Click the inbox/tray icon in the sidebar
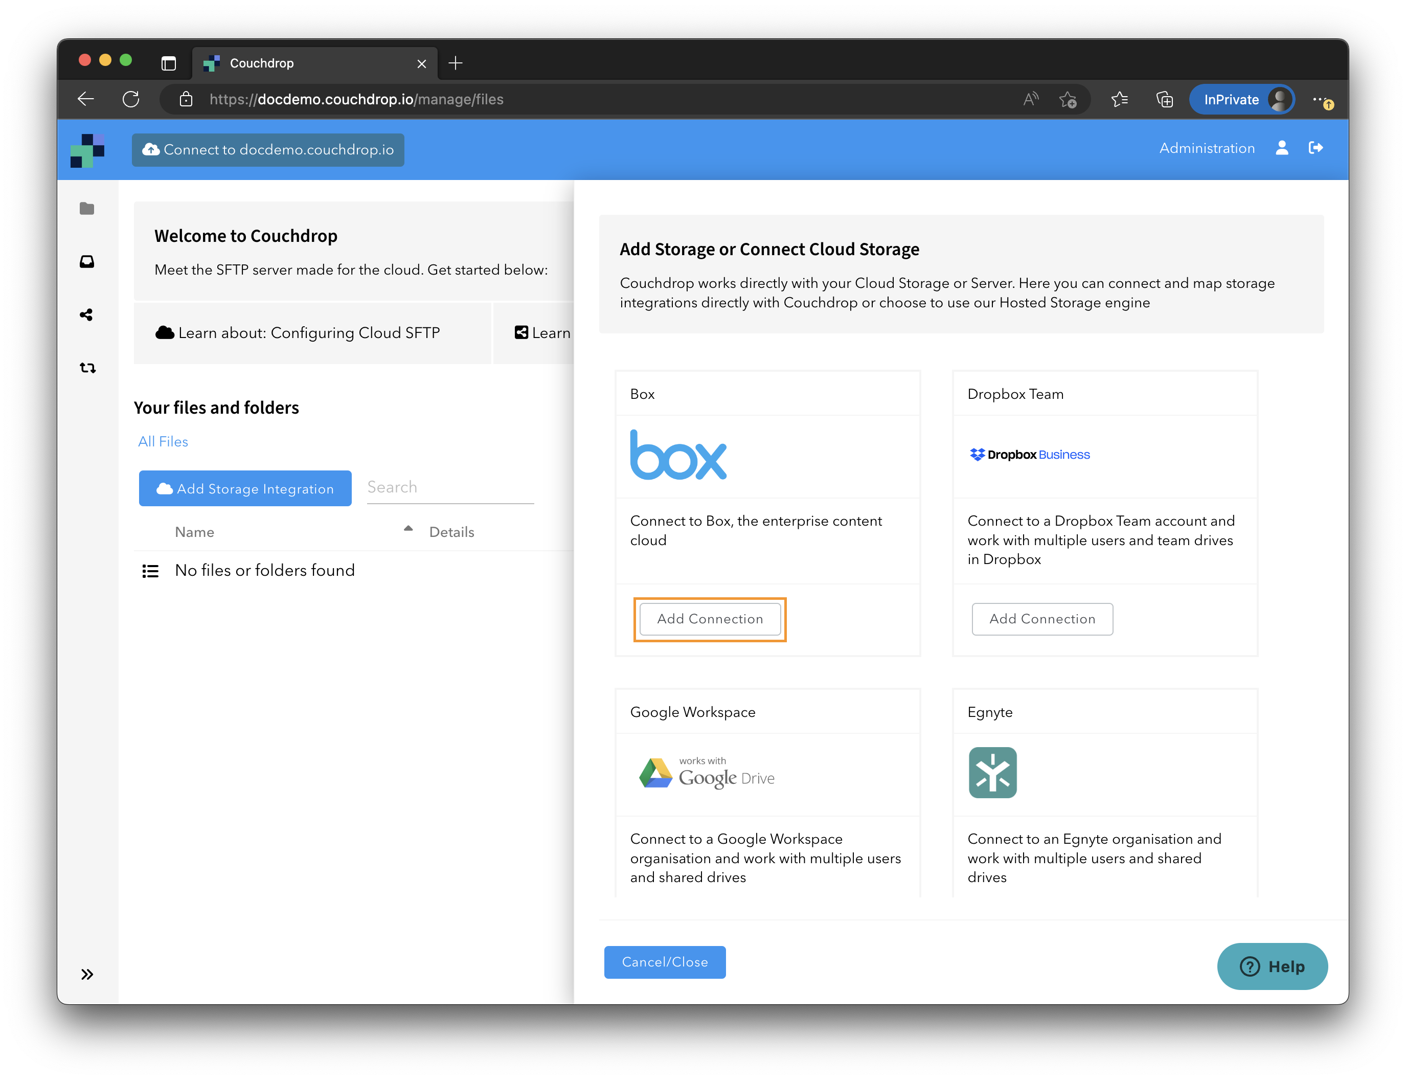The height and width of the screenshot is (1080, 1406). coord(88,261)
